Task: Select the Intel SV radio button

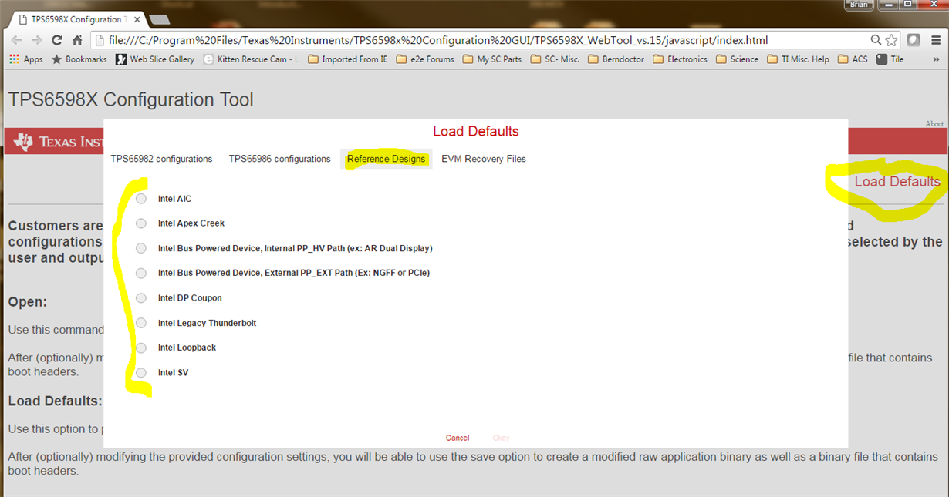Action: (140, 373)
